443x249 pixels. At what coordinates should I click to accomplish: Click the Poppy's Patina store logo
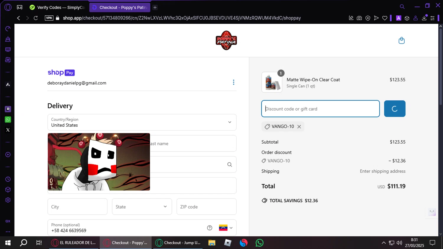226,40
